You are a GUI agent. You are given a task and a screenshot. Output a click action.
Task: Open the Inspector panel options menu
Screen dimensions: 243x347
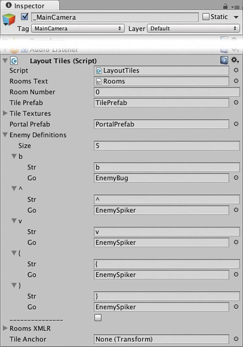pyautogui.click(x=235, y=7)
